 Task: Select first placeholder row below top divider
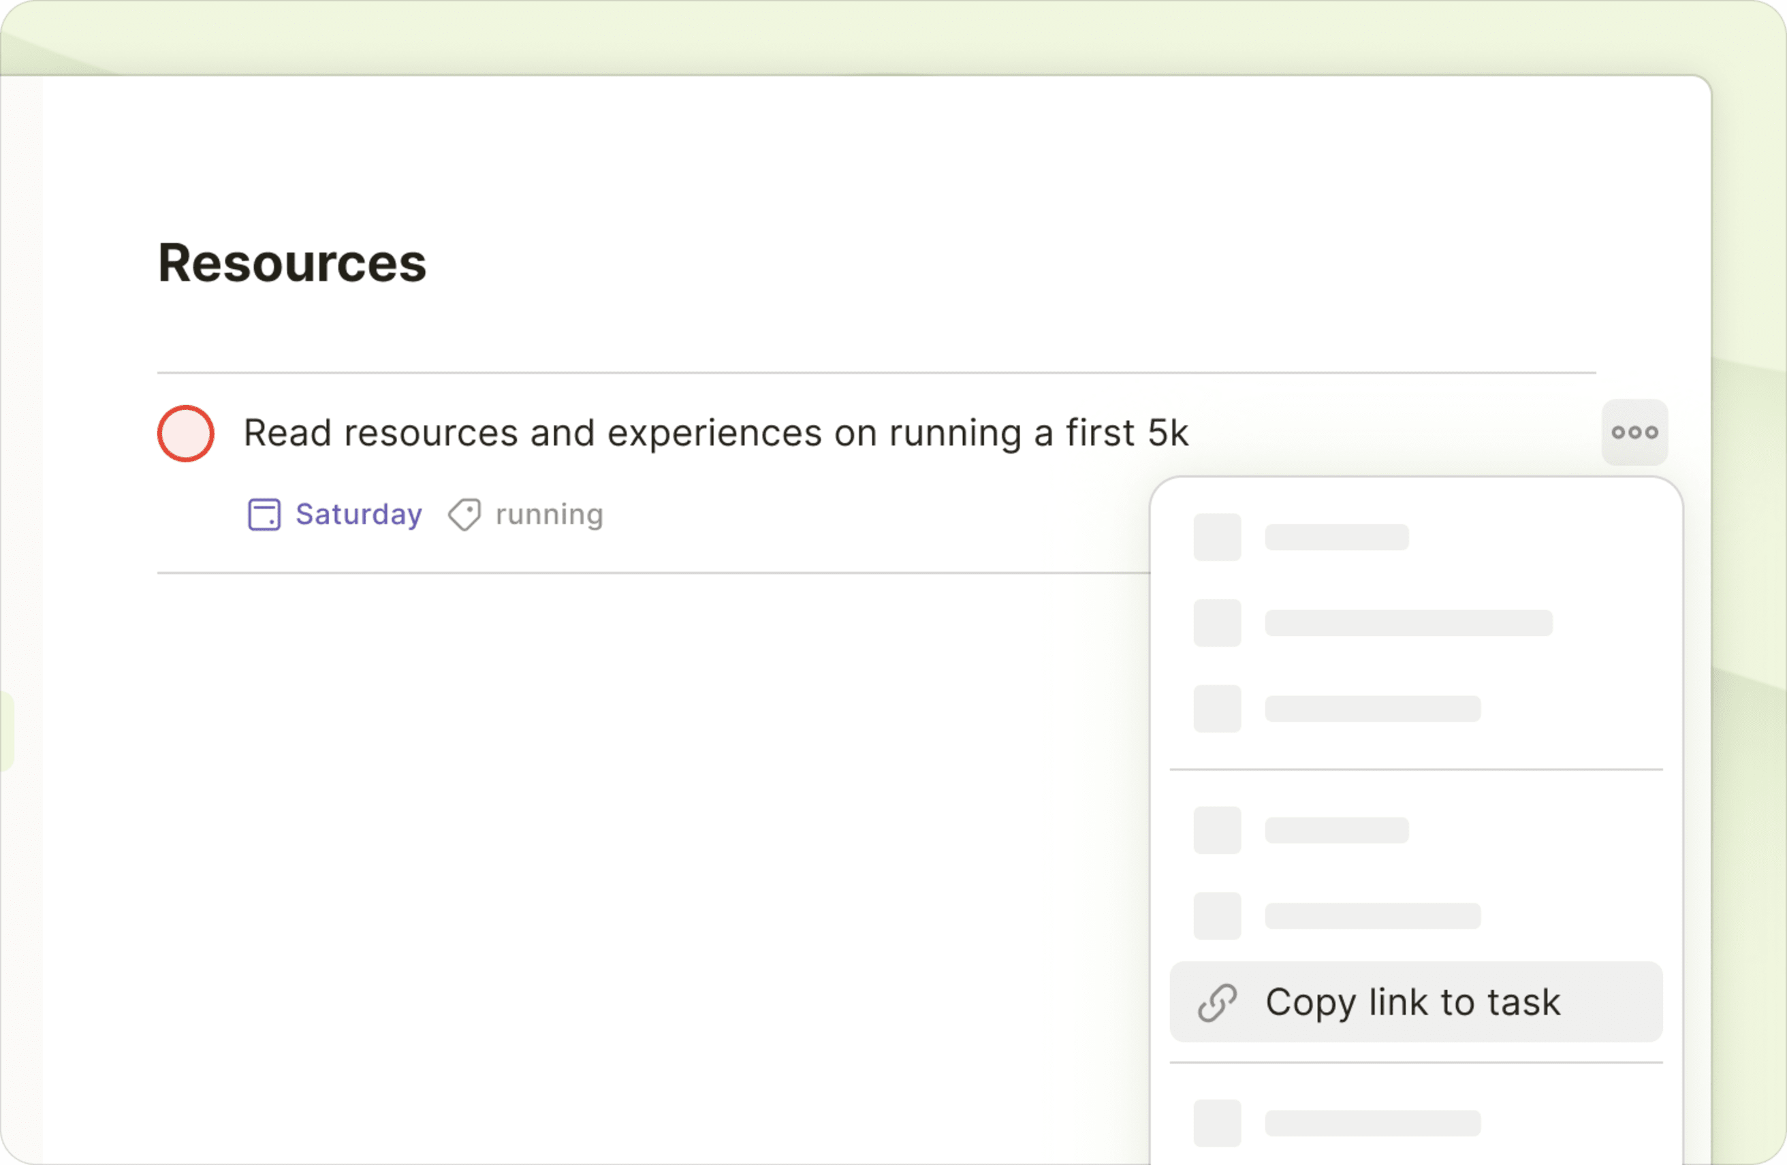(x=1336, y=830)
